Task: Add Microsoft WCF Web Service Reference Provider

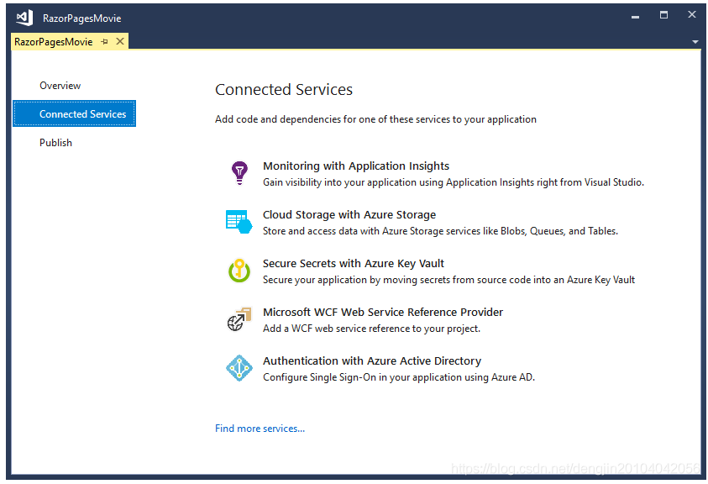Action: pyautogui.click(x=383, y=313)
